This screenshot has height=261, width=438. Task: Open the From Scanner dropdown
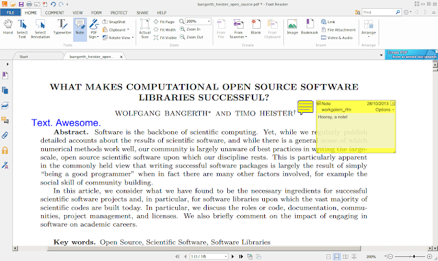click(x=238, y=29)
